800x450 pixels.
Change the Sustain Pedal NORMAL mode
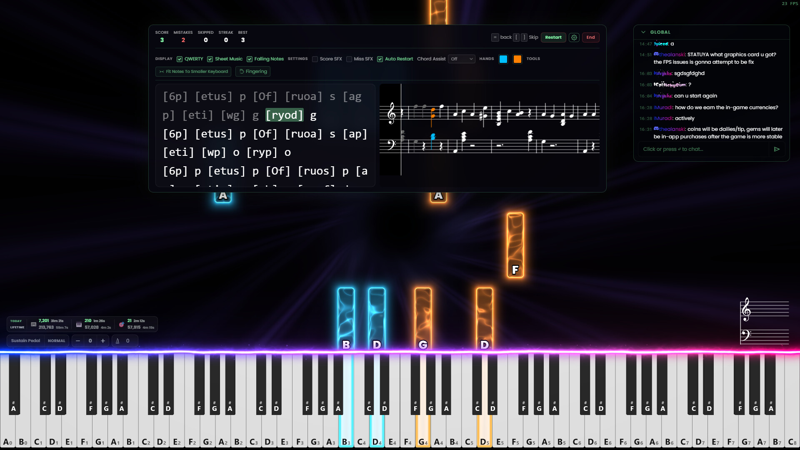tap(56, 341)
